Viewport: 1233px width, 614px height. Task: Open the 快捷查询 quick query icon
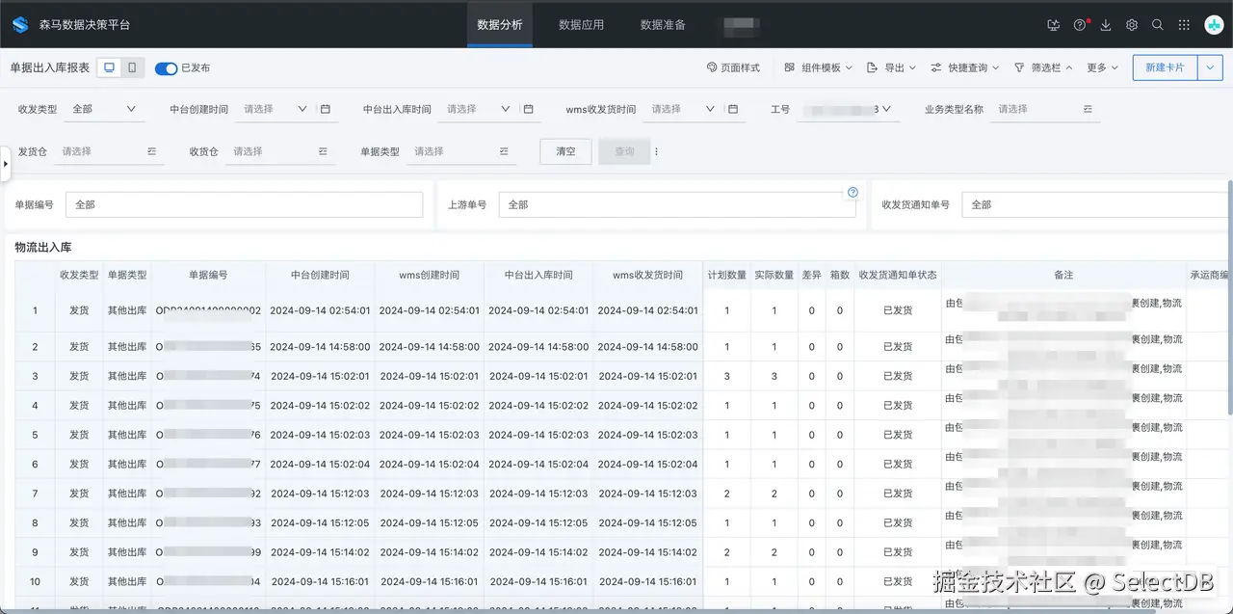coord(937,67)
